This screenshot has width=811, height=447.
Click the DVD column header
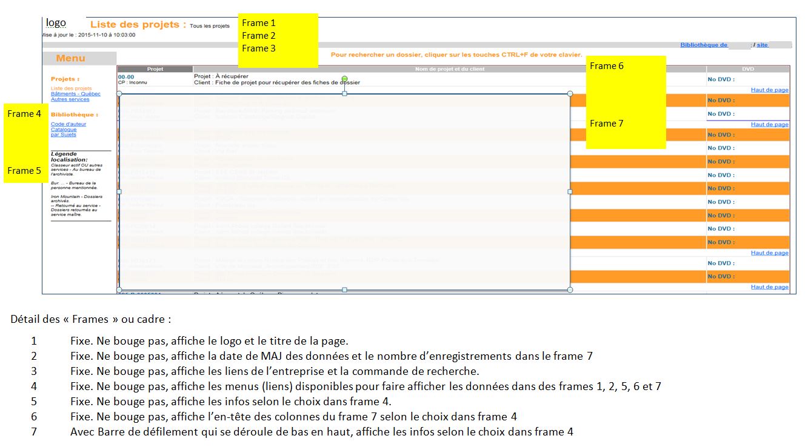point(747,69)
